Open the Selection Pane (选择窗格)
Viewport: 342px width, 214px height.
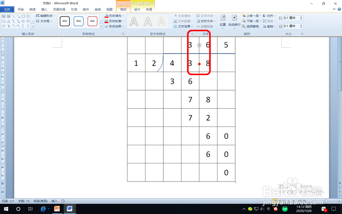point(251,26)
